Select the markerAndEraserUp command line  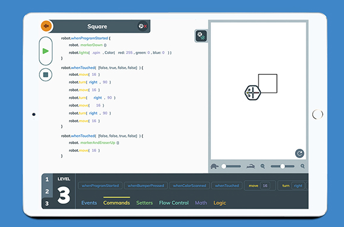point(94,143)
